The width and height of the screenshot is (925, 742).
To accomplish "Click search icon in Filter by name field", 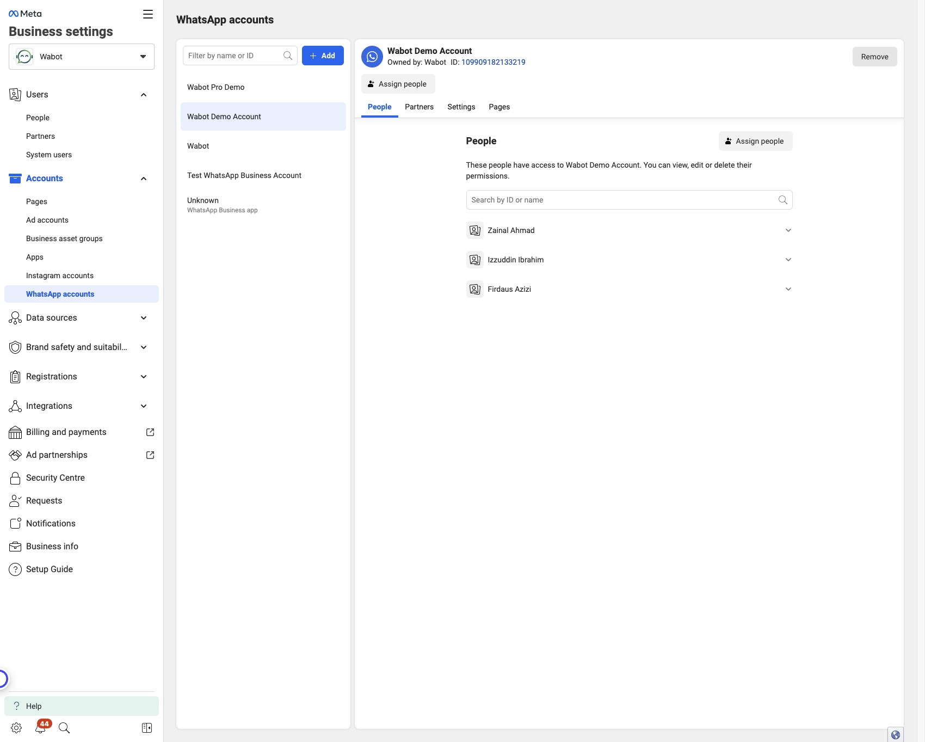I will (288, 56).
